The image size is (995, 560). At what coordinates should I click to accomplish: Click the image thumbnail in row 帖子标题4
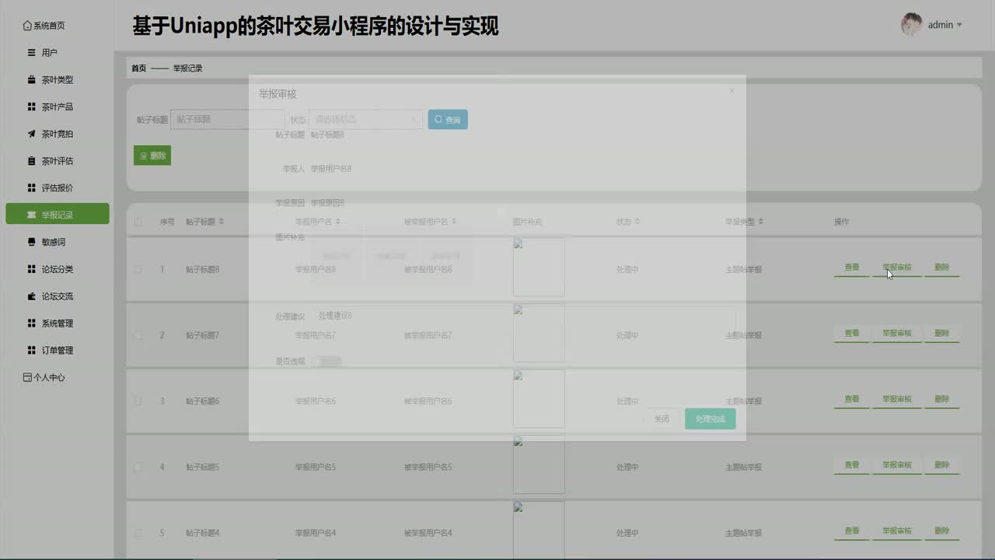tap(539, 530)
